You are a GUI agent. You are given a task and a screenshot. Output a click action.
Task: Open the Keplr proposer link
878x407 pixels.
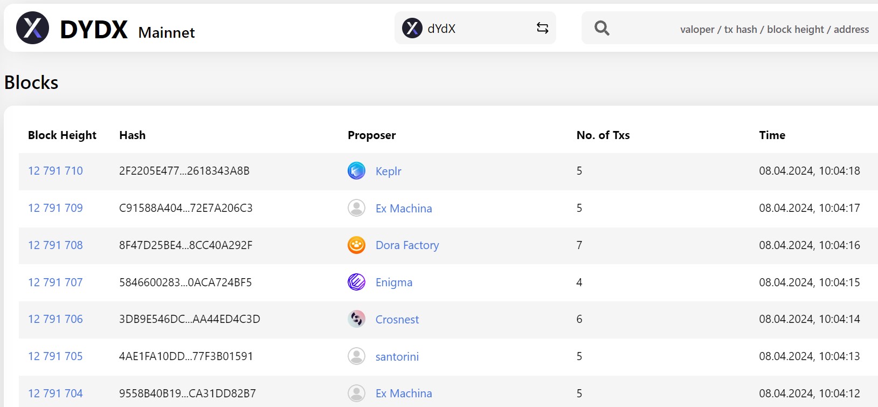[x=388, y=171]
